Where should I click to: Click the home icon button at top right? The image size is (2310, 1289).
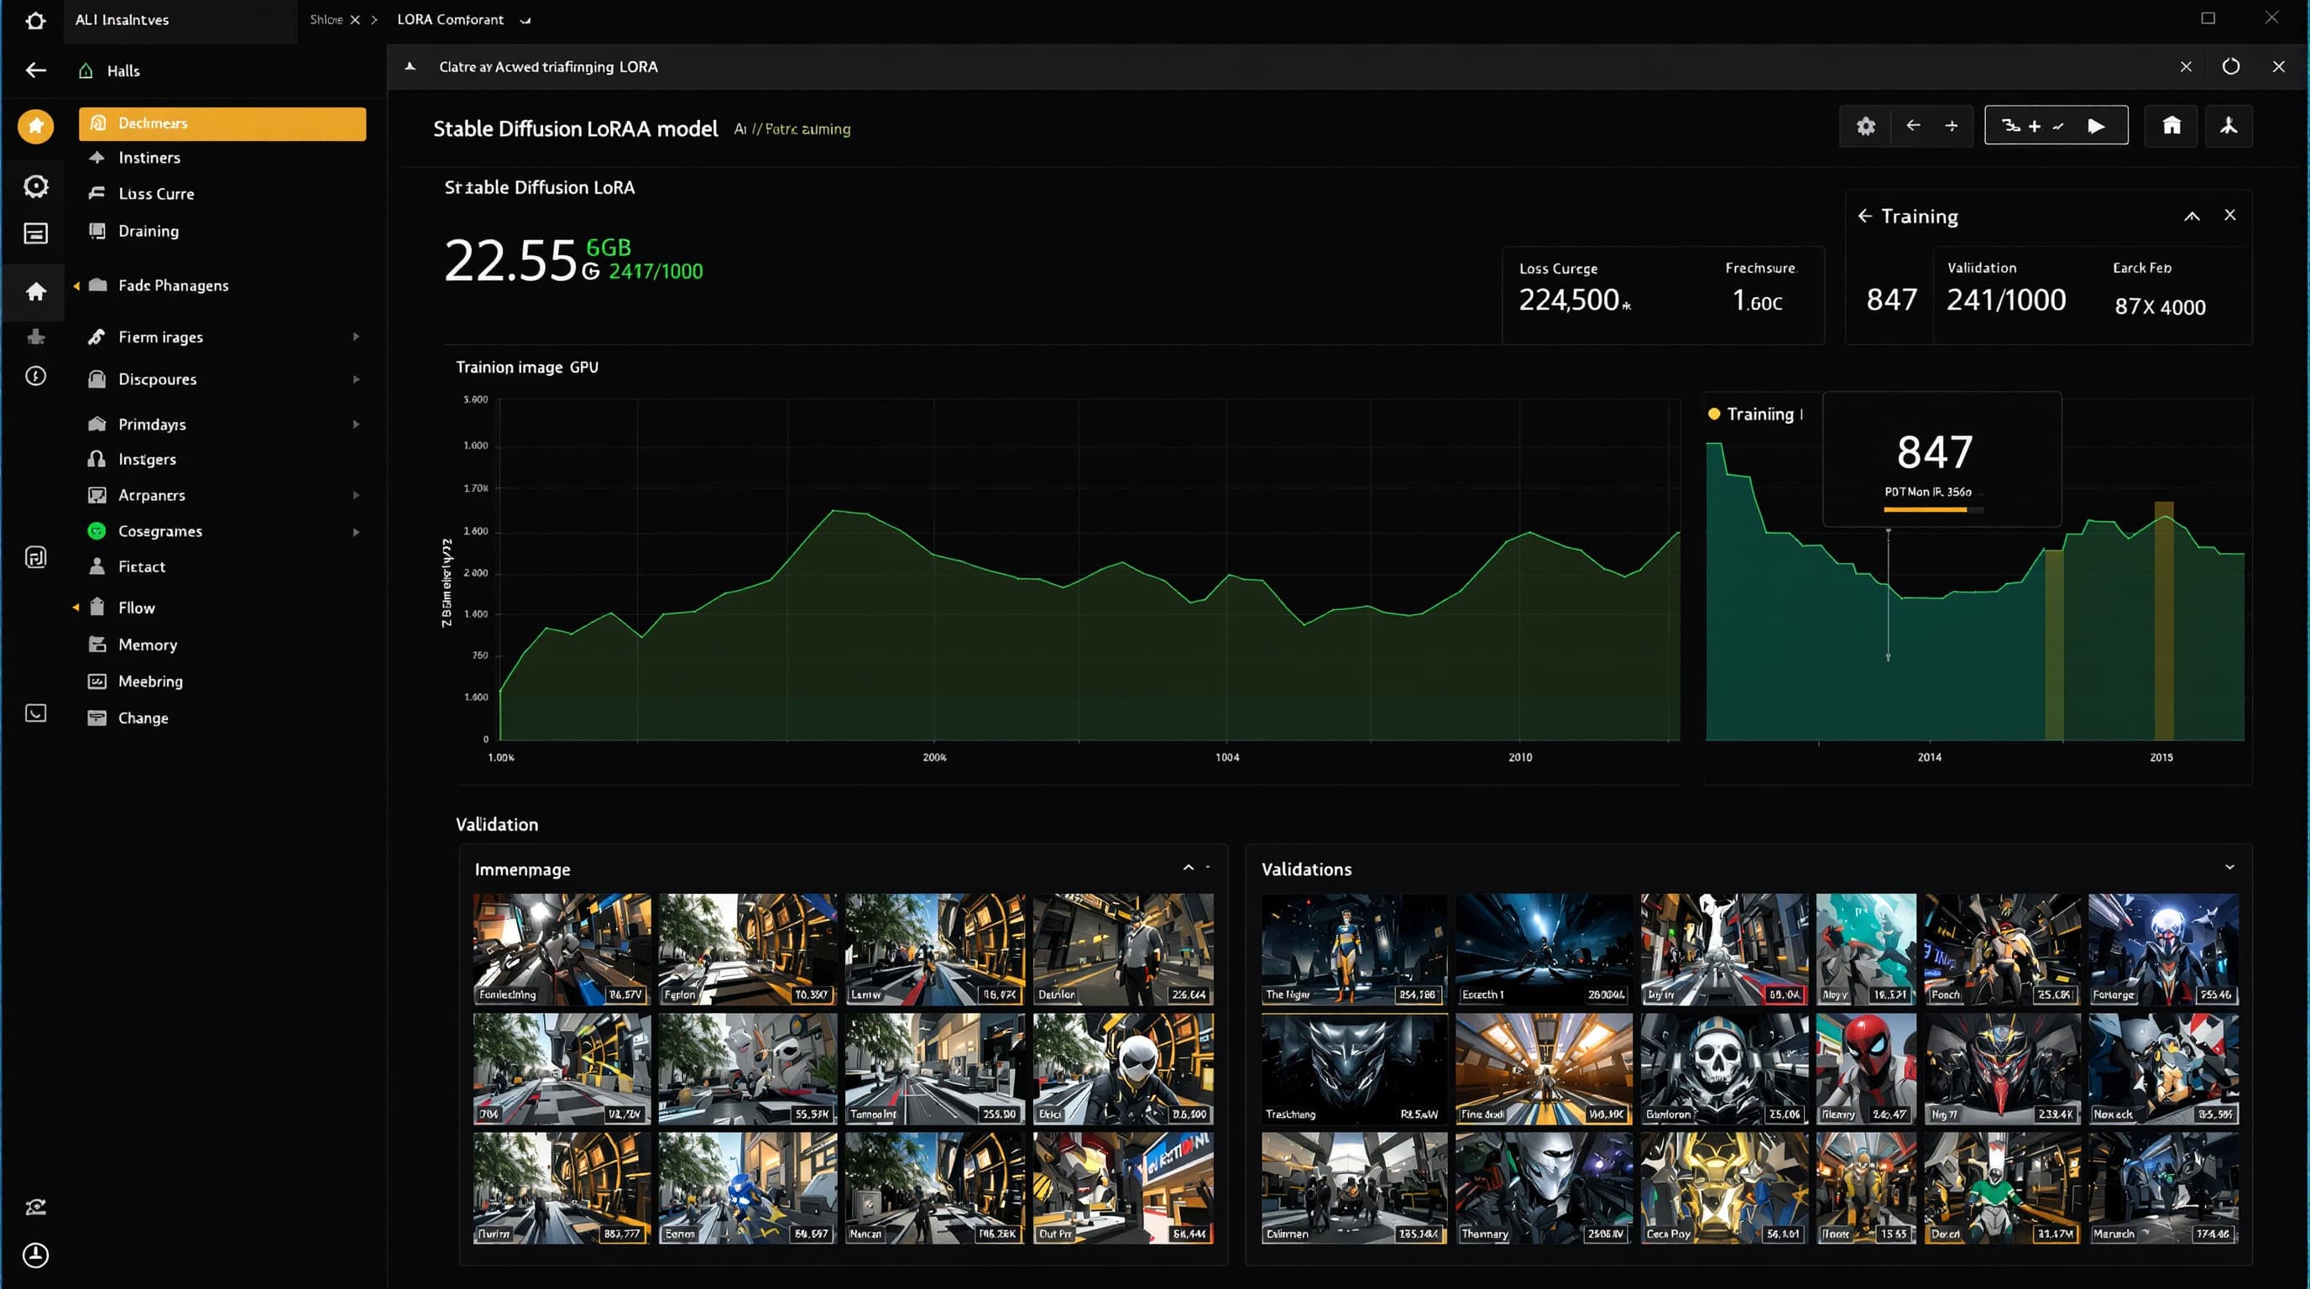click(2171, 127)
